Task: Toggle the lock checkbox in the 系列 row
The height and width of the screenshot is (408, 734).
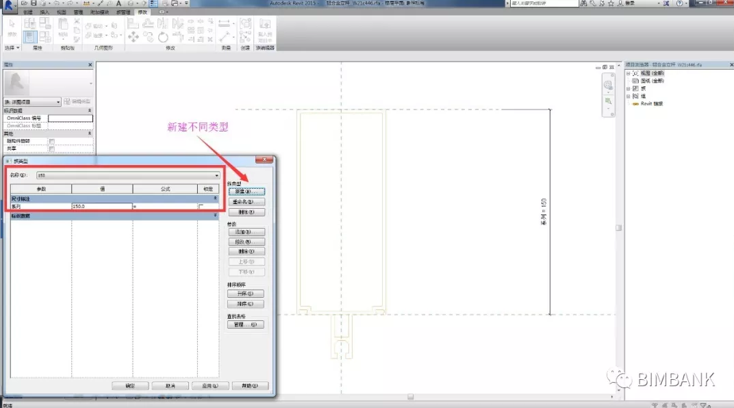Action: pos(201,206)
